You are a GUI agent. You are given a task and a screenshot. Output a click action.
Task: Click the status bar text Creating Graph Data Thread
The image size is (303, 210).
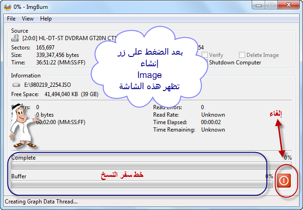[x=41, y=202]
